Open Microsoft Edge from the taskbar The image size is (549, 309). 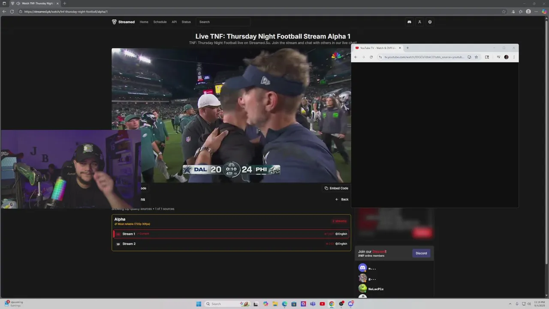tap(284, 304)
